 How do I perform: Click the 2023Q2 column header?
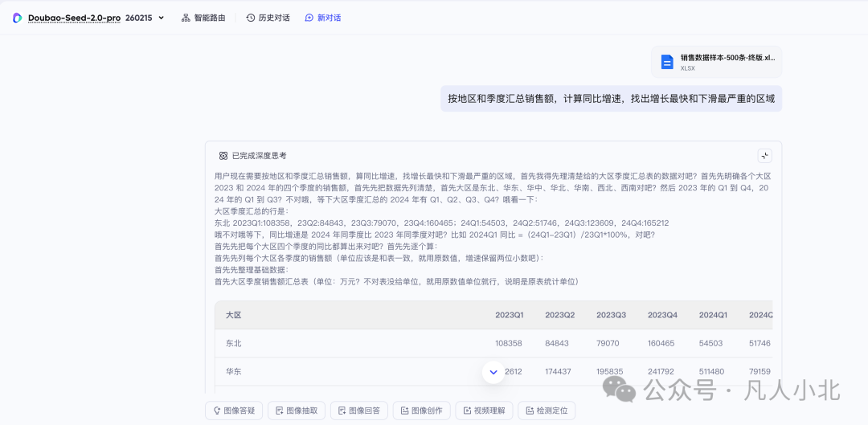(x=559, y=315)
